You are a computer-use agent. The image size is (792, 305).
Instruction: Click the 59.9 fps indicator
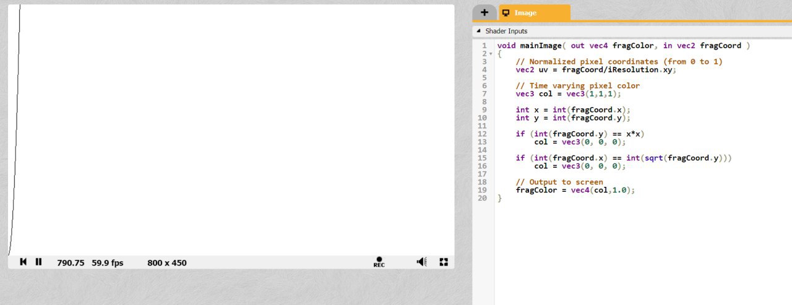pos(107,263)
